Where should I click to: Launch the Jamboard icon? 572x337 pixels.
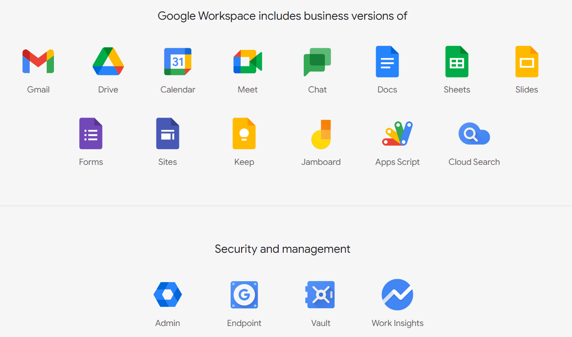point(321,134)
